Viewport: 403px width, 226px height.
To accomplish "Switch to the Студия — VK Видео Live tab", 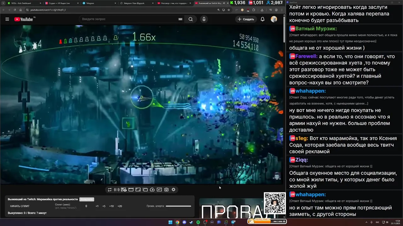I will [61, 3].
